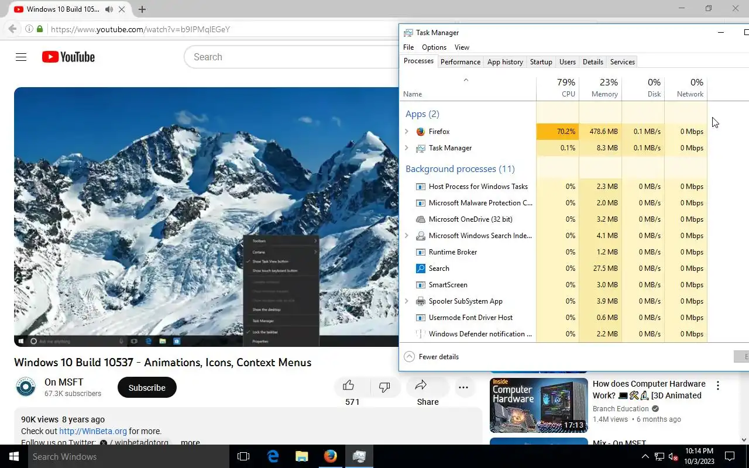Click the Share arrow icon
Image resolution: width=749 pixels, height=468 pixels.
click(421, 385)
